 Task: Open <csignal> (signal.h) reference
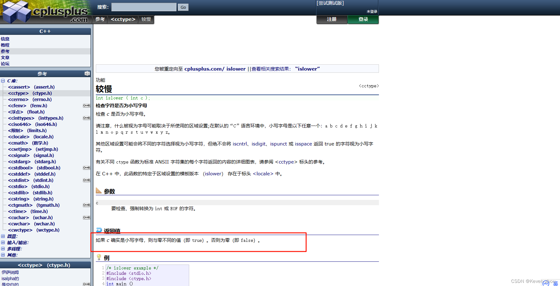(x=31, y=155)
